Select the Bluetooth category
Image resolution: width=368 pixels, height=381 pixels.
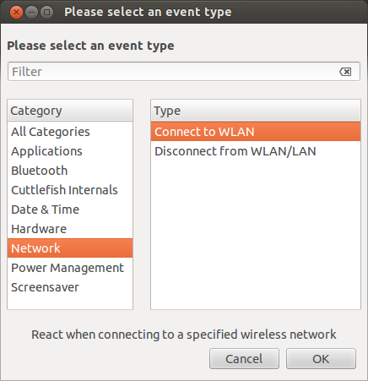70,171
